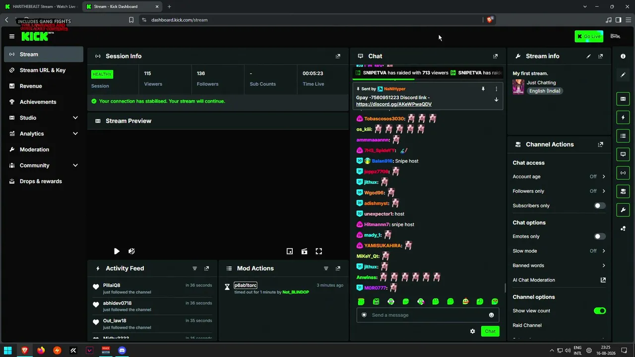635x357 pixels.
Task: Turn on Emotes only mode
Action: [600, 237]
